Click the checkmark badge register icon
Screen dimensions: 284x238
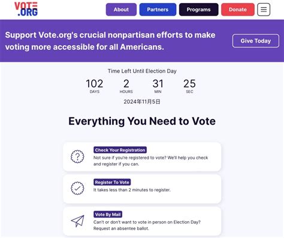(x=77, y=188)
